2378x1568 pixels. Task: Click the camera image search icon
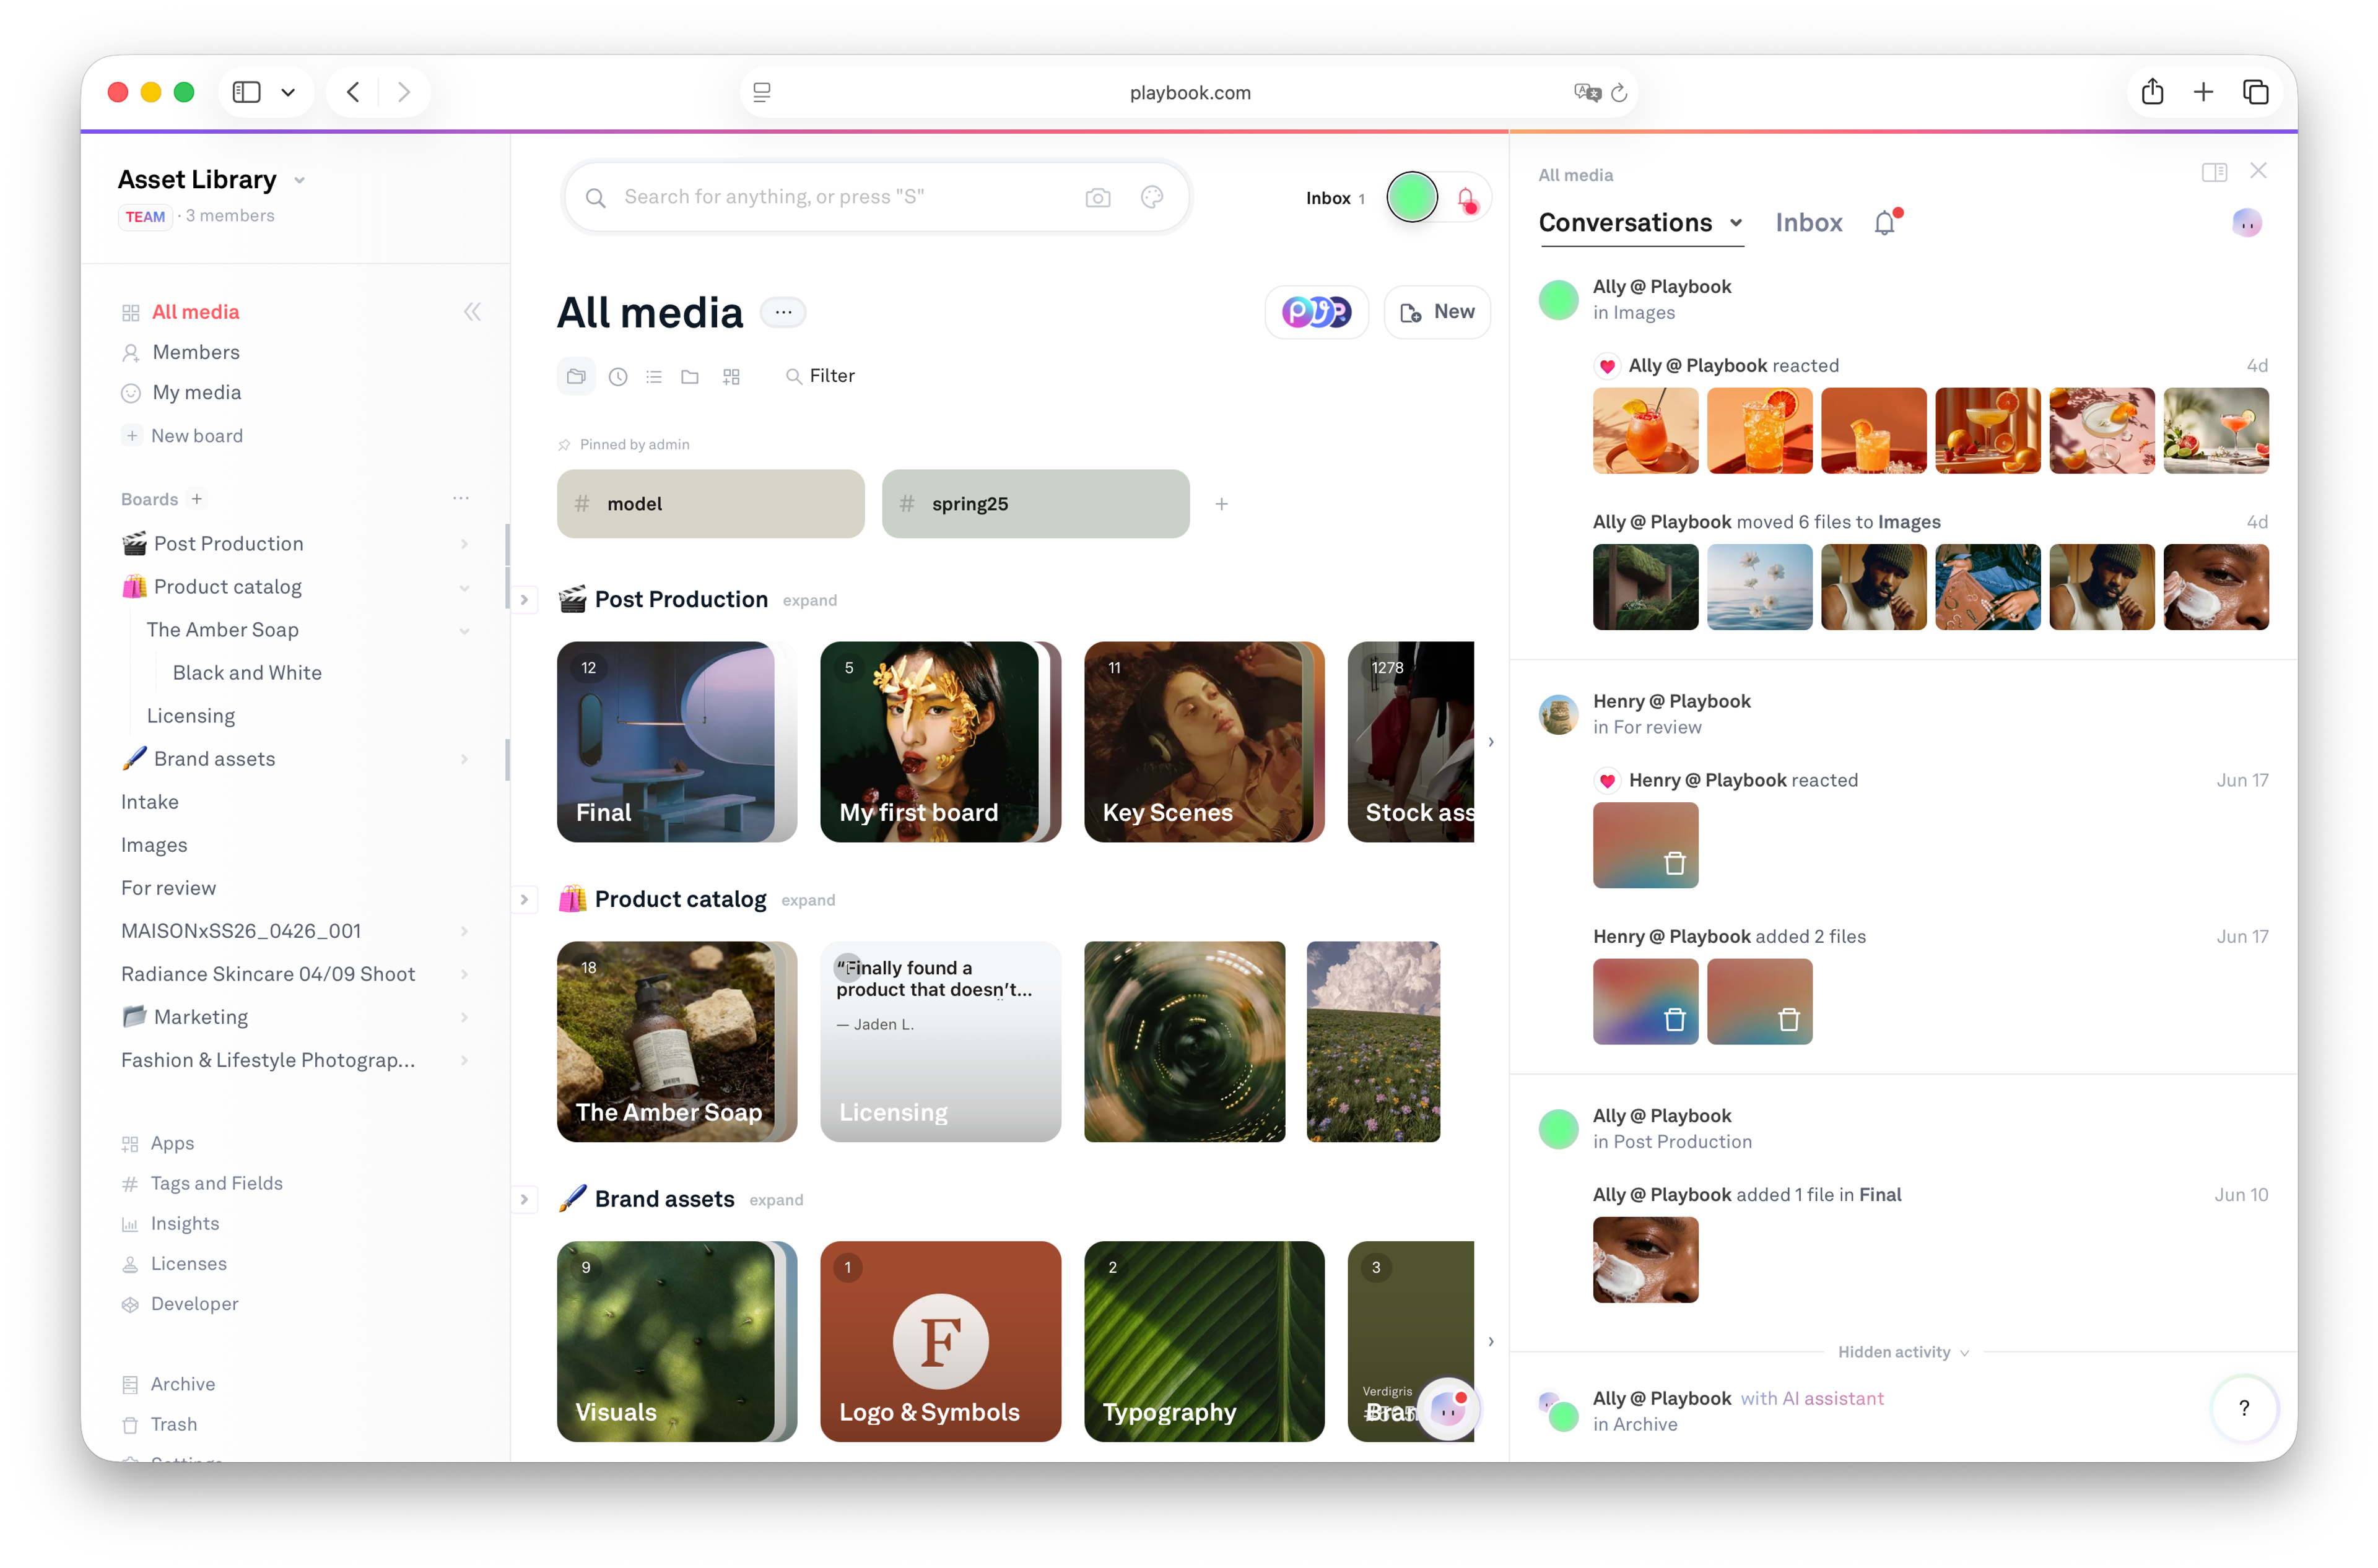click(x=1097, y=197)
